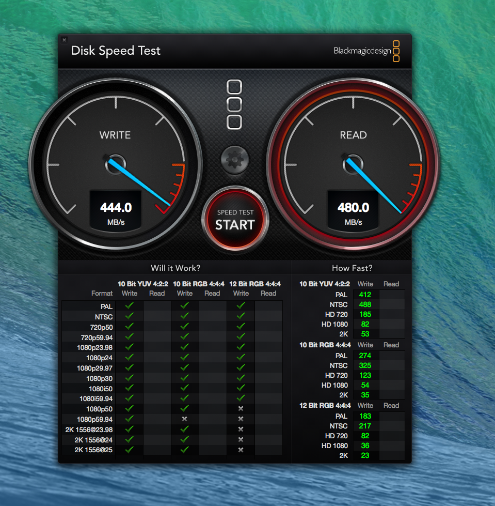Click the "Will it Work?" panel heading

pyautogui.click(x=175, y=268)
